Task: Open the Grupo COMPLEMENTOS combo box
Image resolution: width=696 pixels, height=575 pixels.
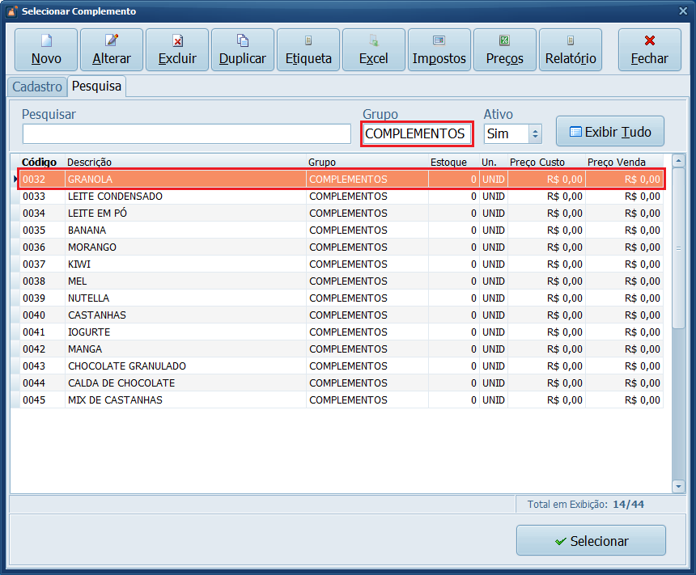Action: click(x=416, y=133)
